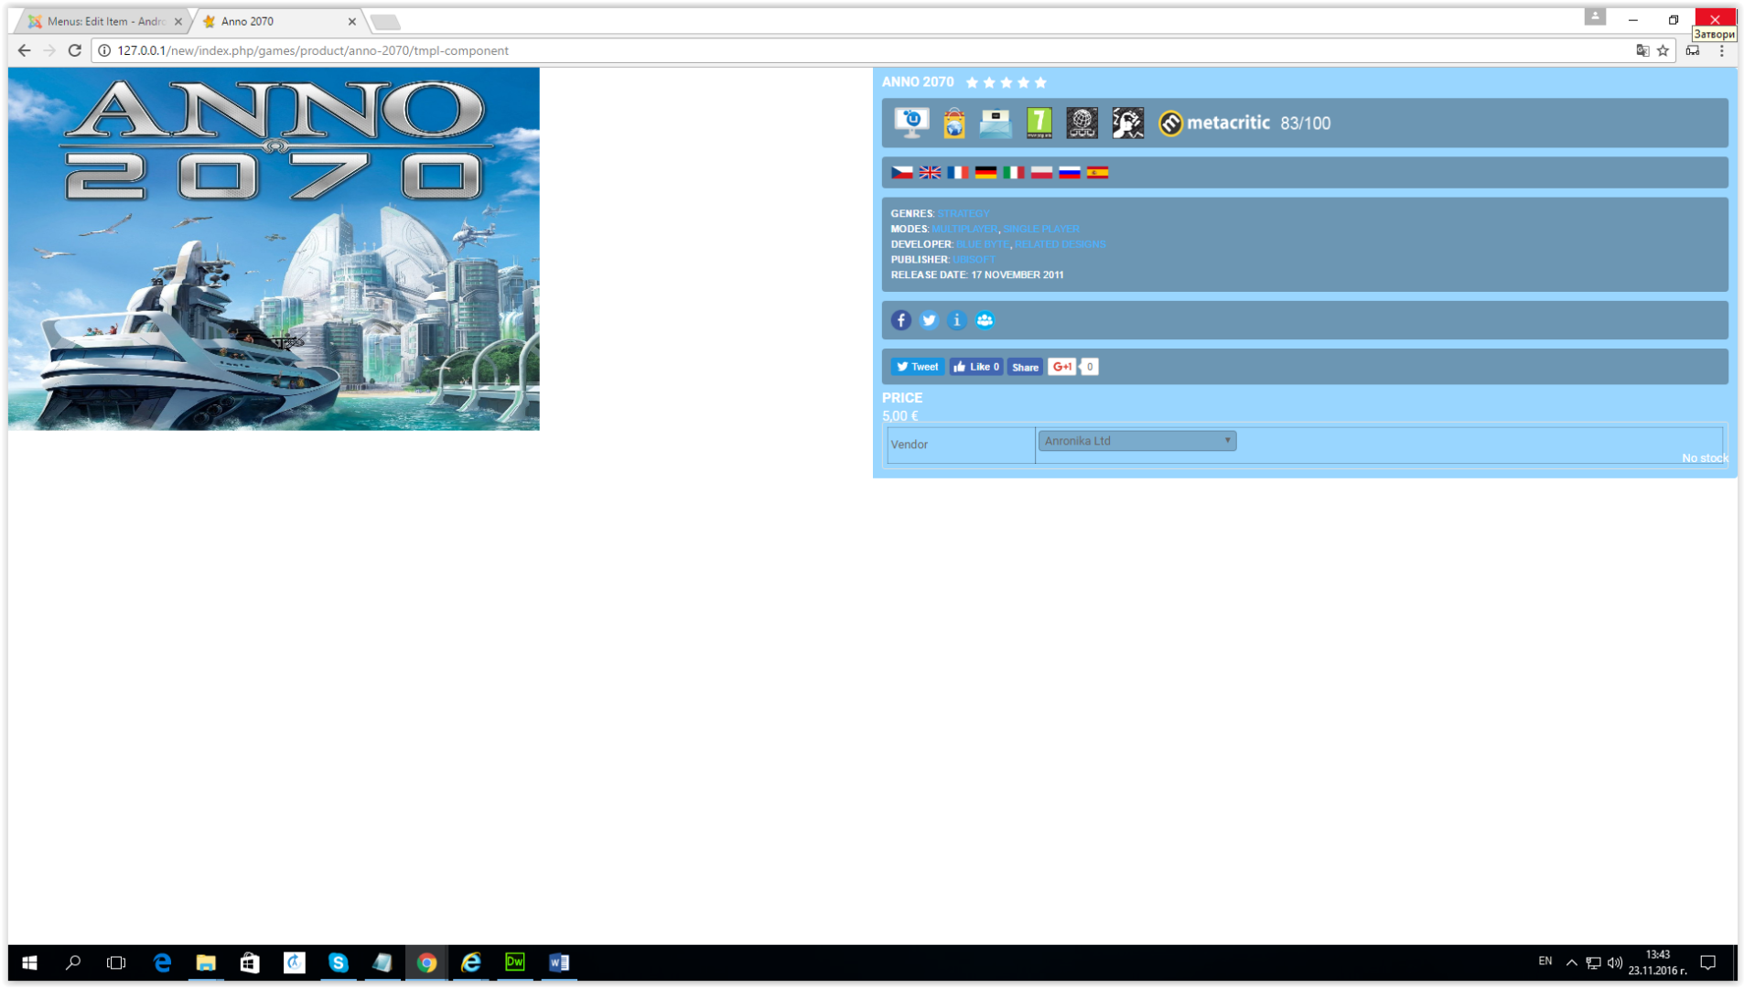Image resolution: width=1744 pixels, height=988 pixels.
Task: Click the No stock label
Action: [1705, 458]
